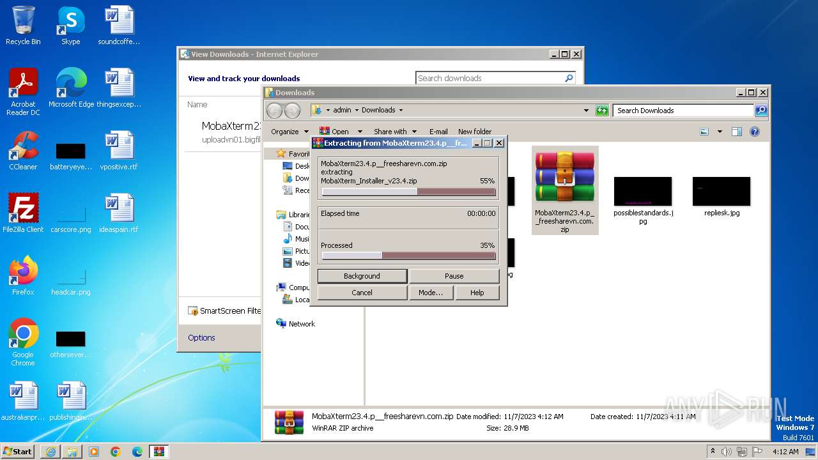Expand the arrow after Downloads breadcrumb
The width and height of the screenshot is (818, 460).
401,111
